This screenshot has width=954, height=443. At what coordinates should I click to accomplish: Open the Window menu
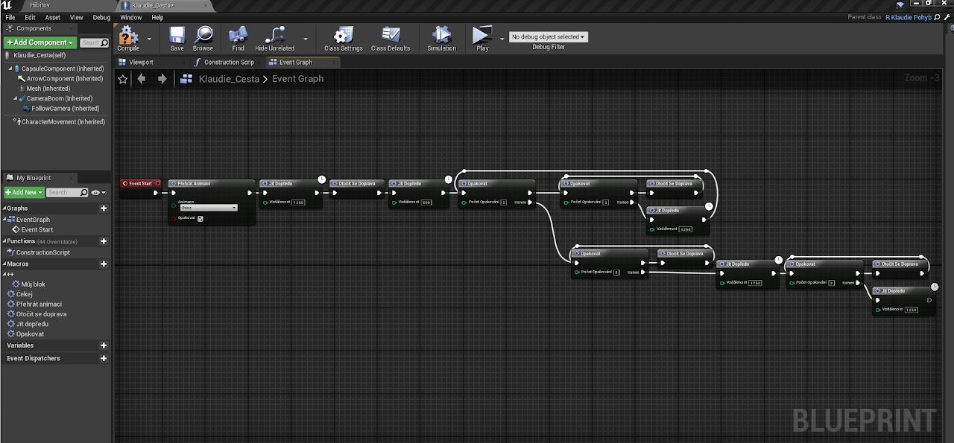click(x=130, y=17)
